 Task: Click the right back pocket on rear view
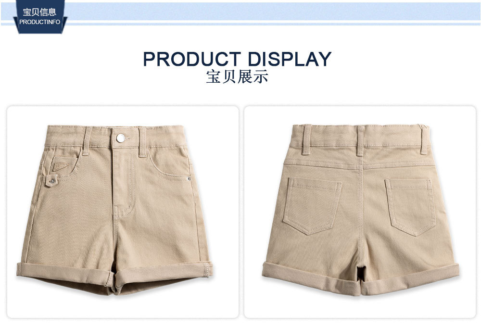(410, 207)
